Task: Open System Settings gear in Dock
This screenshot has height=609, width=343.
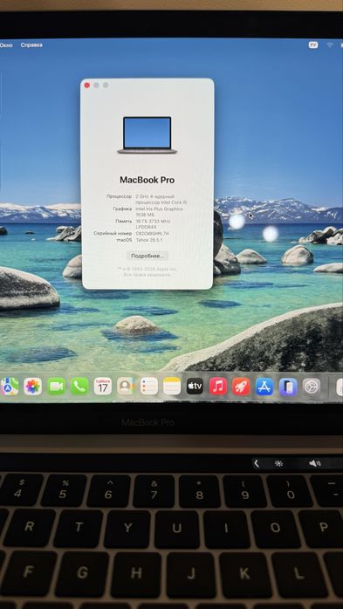Action: tap(312, 387)
